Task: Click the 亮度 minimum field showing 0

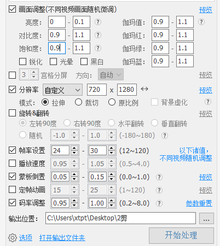Action: (57, 22)
